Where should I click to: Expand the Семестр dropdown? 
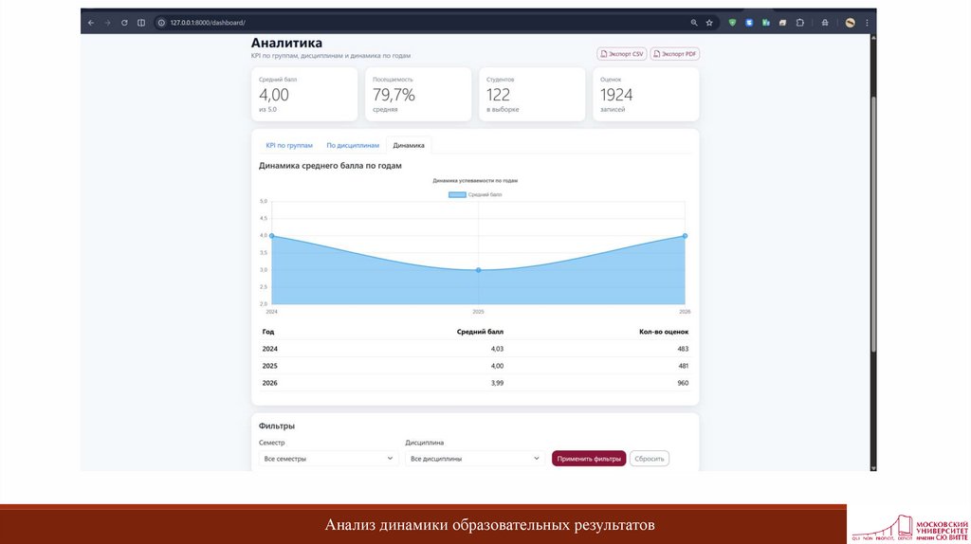(x=328, y=459)
